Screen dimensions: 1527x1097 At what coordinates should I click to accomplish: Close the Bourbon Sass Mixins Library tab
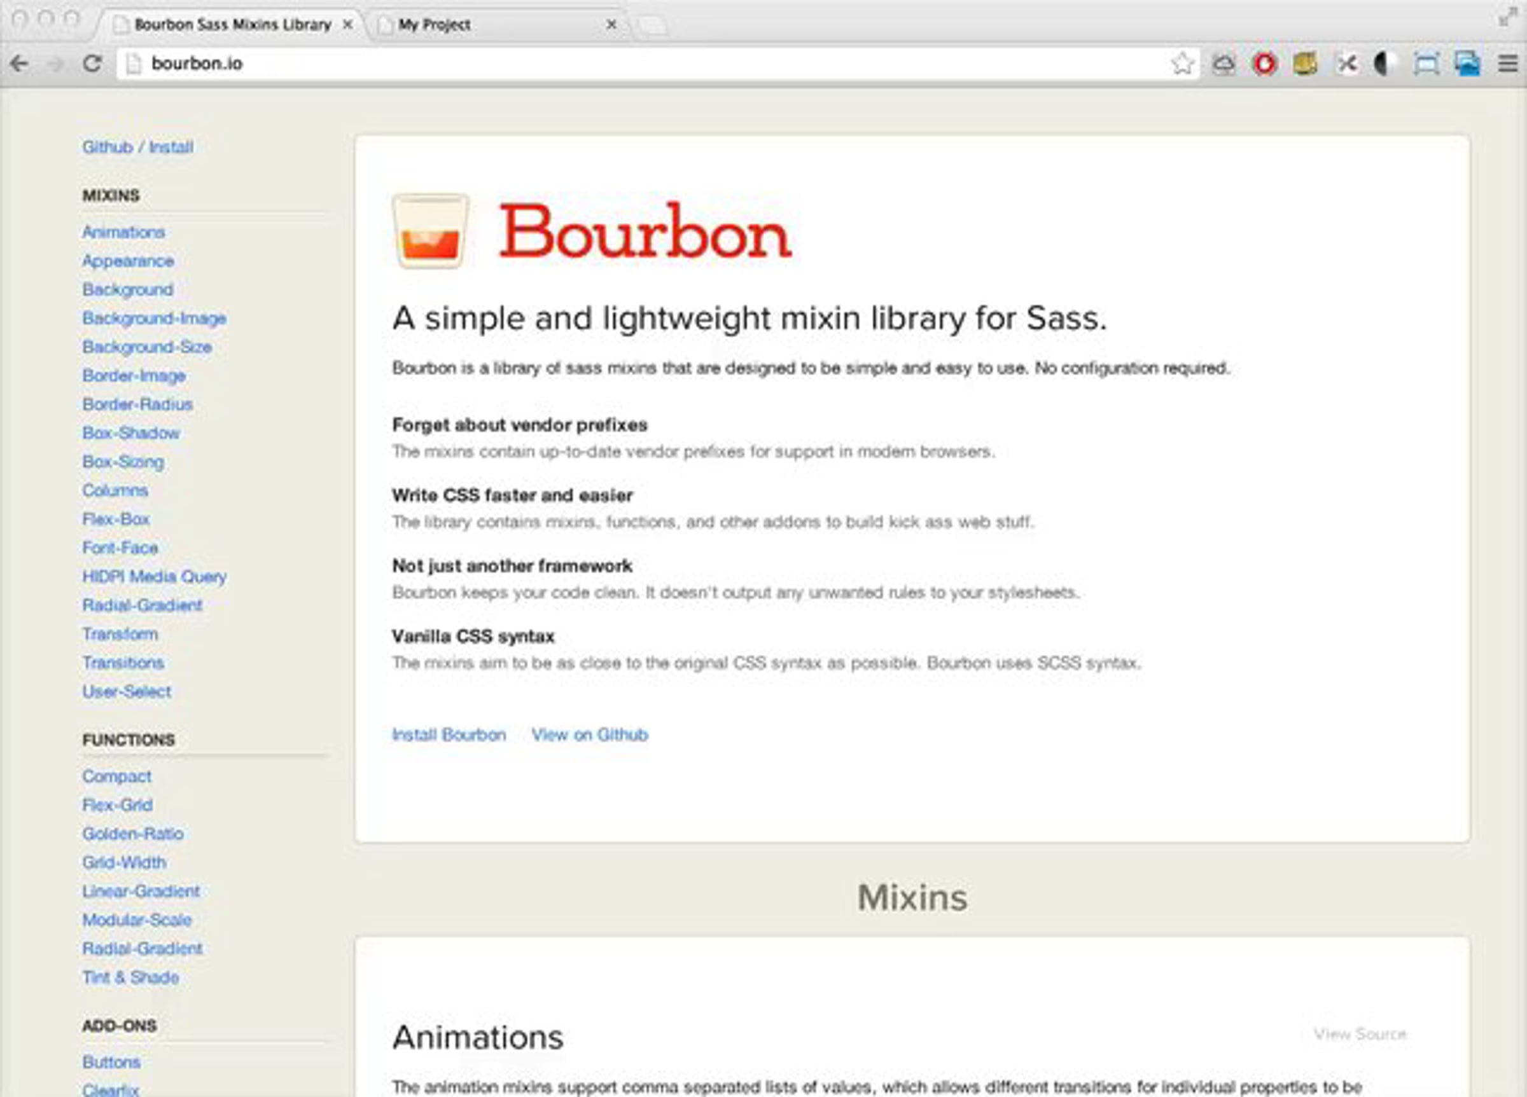click(x=347, y=25)
